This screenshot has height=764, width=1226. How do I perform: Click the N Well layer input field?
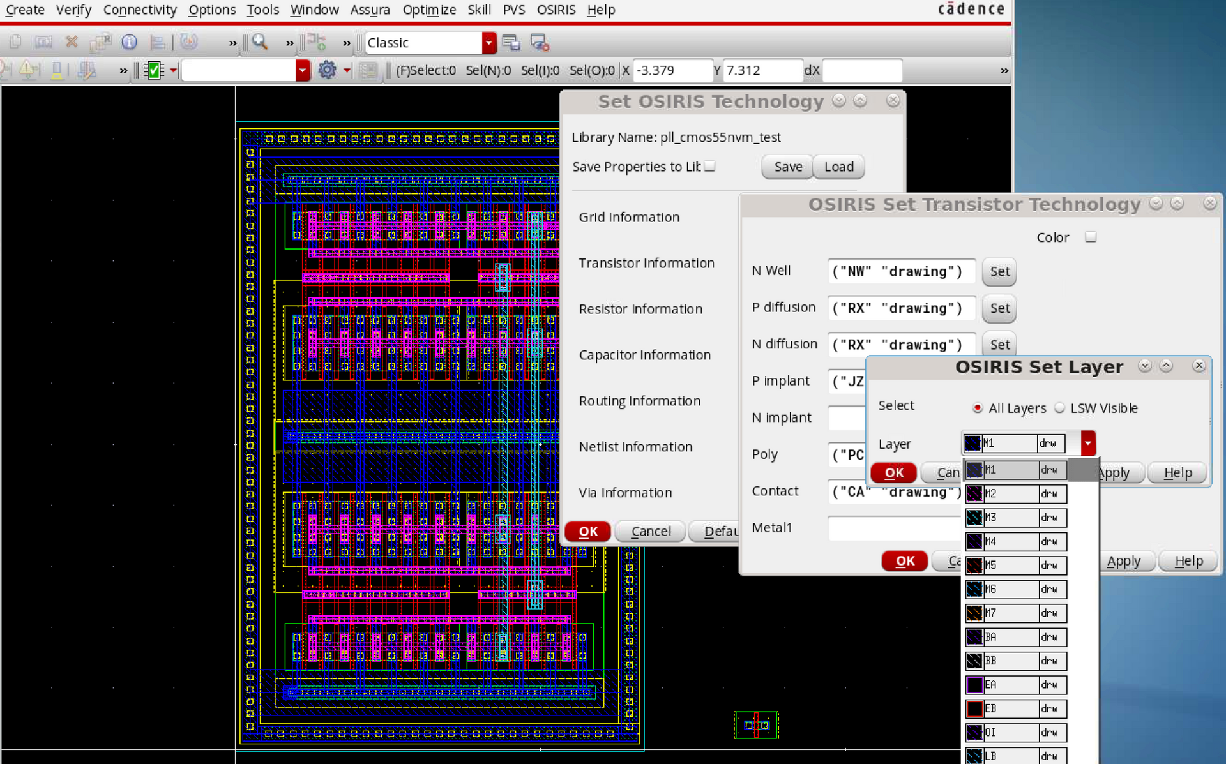(x=901, y=271)
